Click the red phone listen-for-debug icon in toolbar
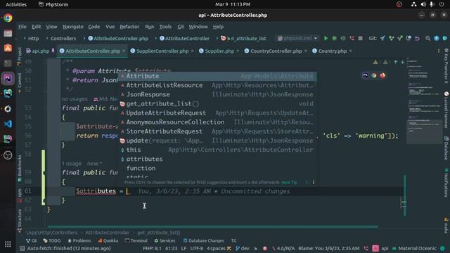The height and width of the screenshot is (253, 450). [x=352, y=39]
